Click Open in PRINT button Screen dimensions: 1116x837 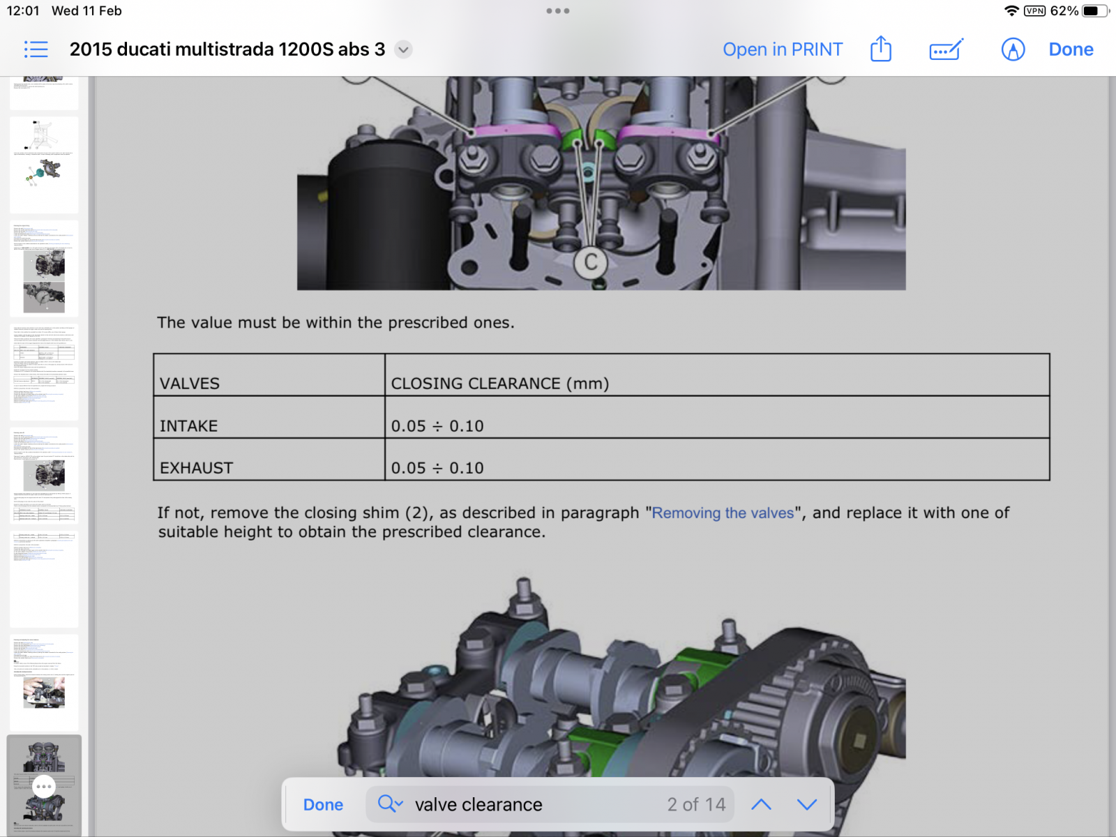pyautogui.click(x=783, y=50)
